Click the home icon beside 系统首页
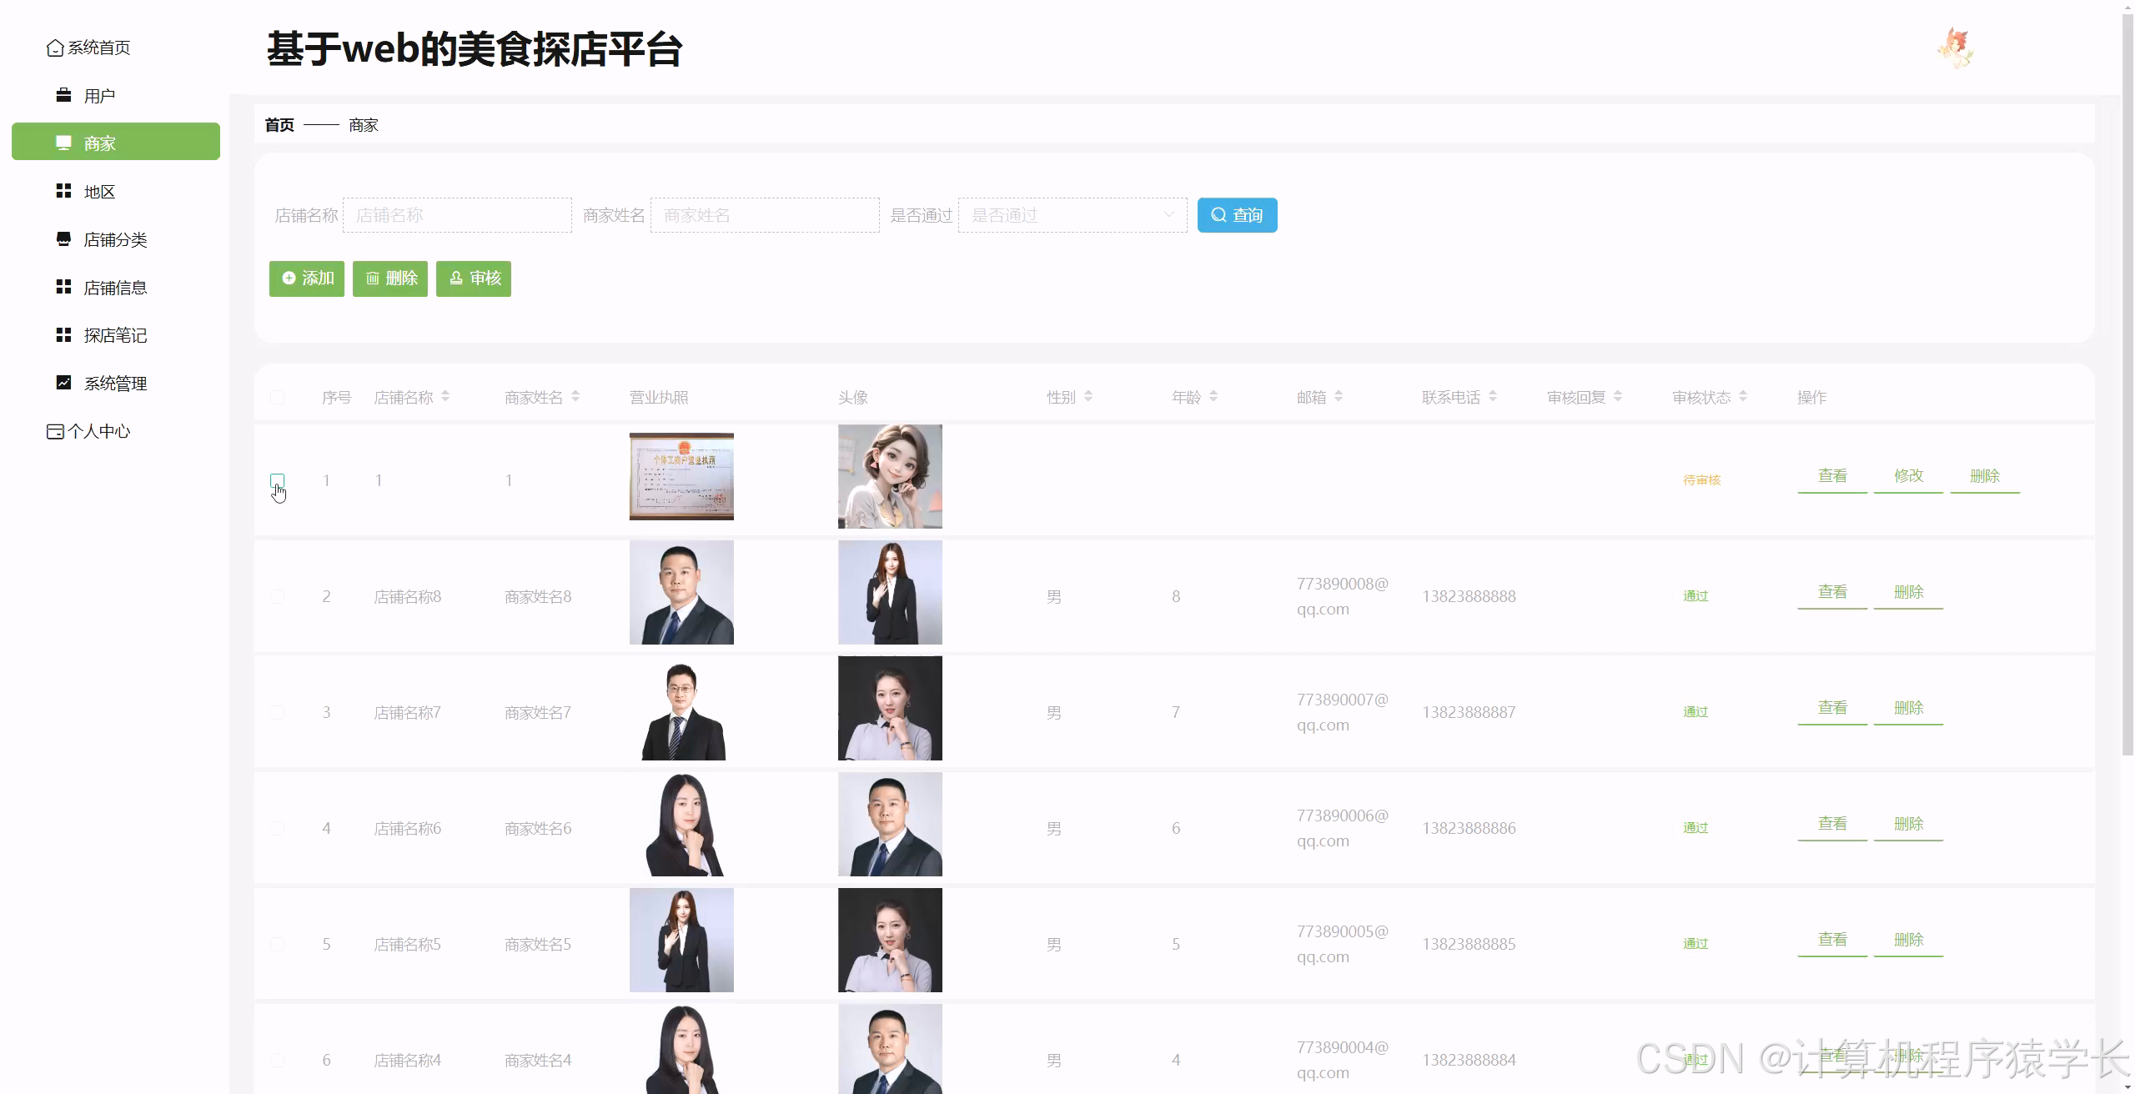This screenshot has height=1094, width=2135. coord(55,48)
